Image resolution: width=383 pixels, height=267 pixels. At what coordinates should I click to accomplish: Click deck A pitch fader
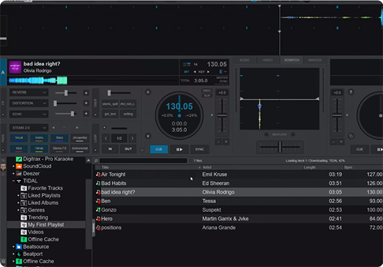coord(222,115)
